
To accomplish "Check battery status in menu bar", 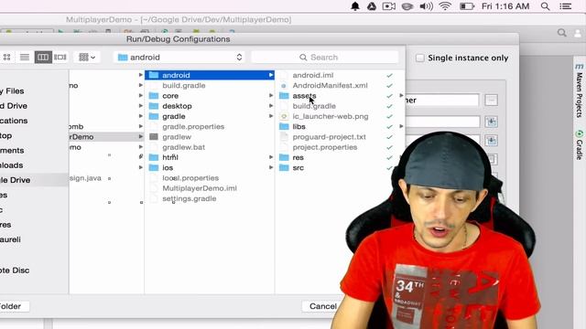I will [x=466, y=6].
